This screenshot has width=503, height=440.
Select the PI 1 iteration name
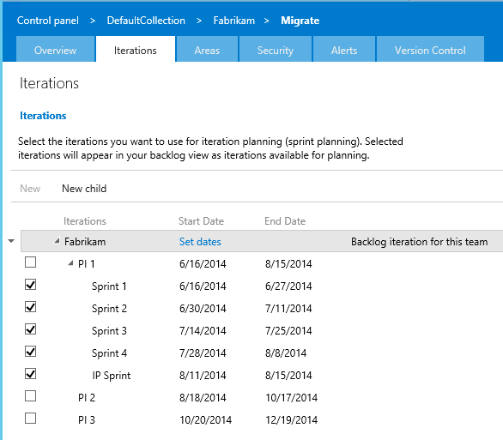pos(87,264)
